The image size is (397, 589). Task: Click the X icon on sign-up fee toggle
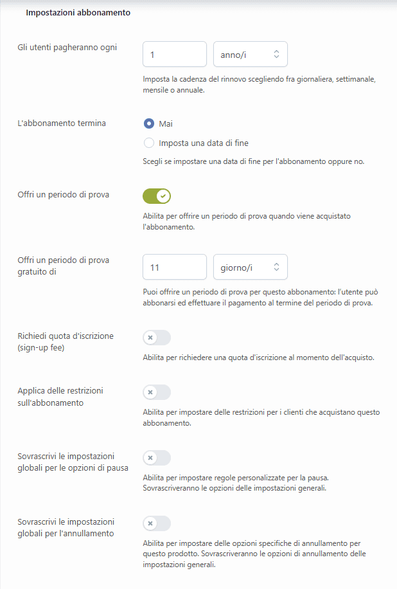click(152, 337)
